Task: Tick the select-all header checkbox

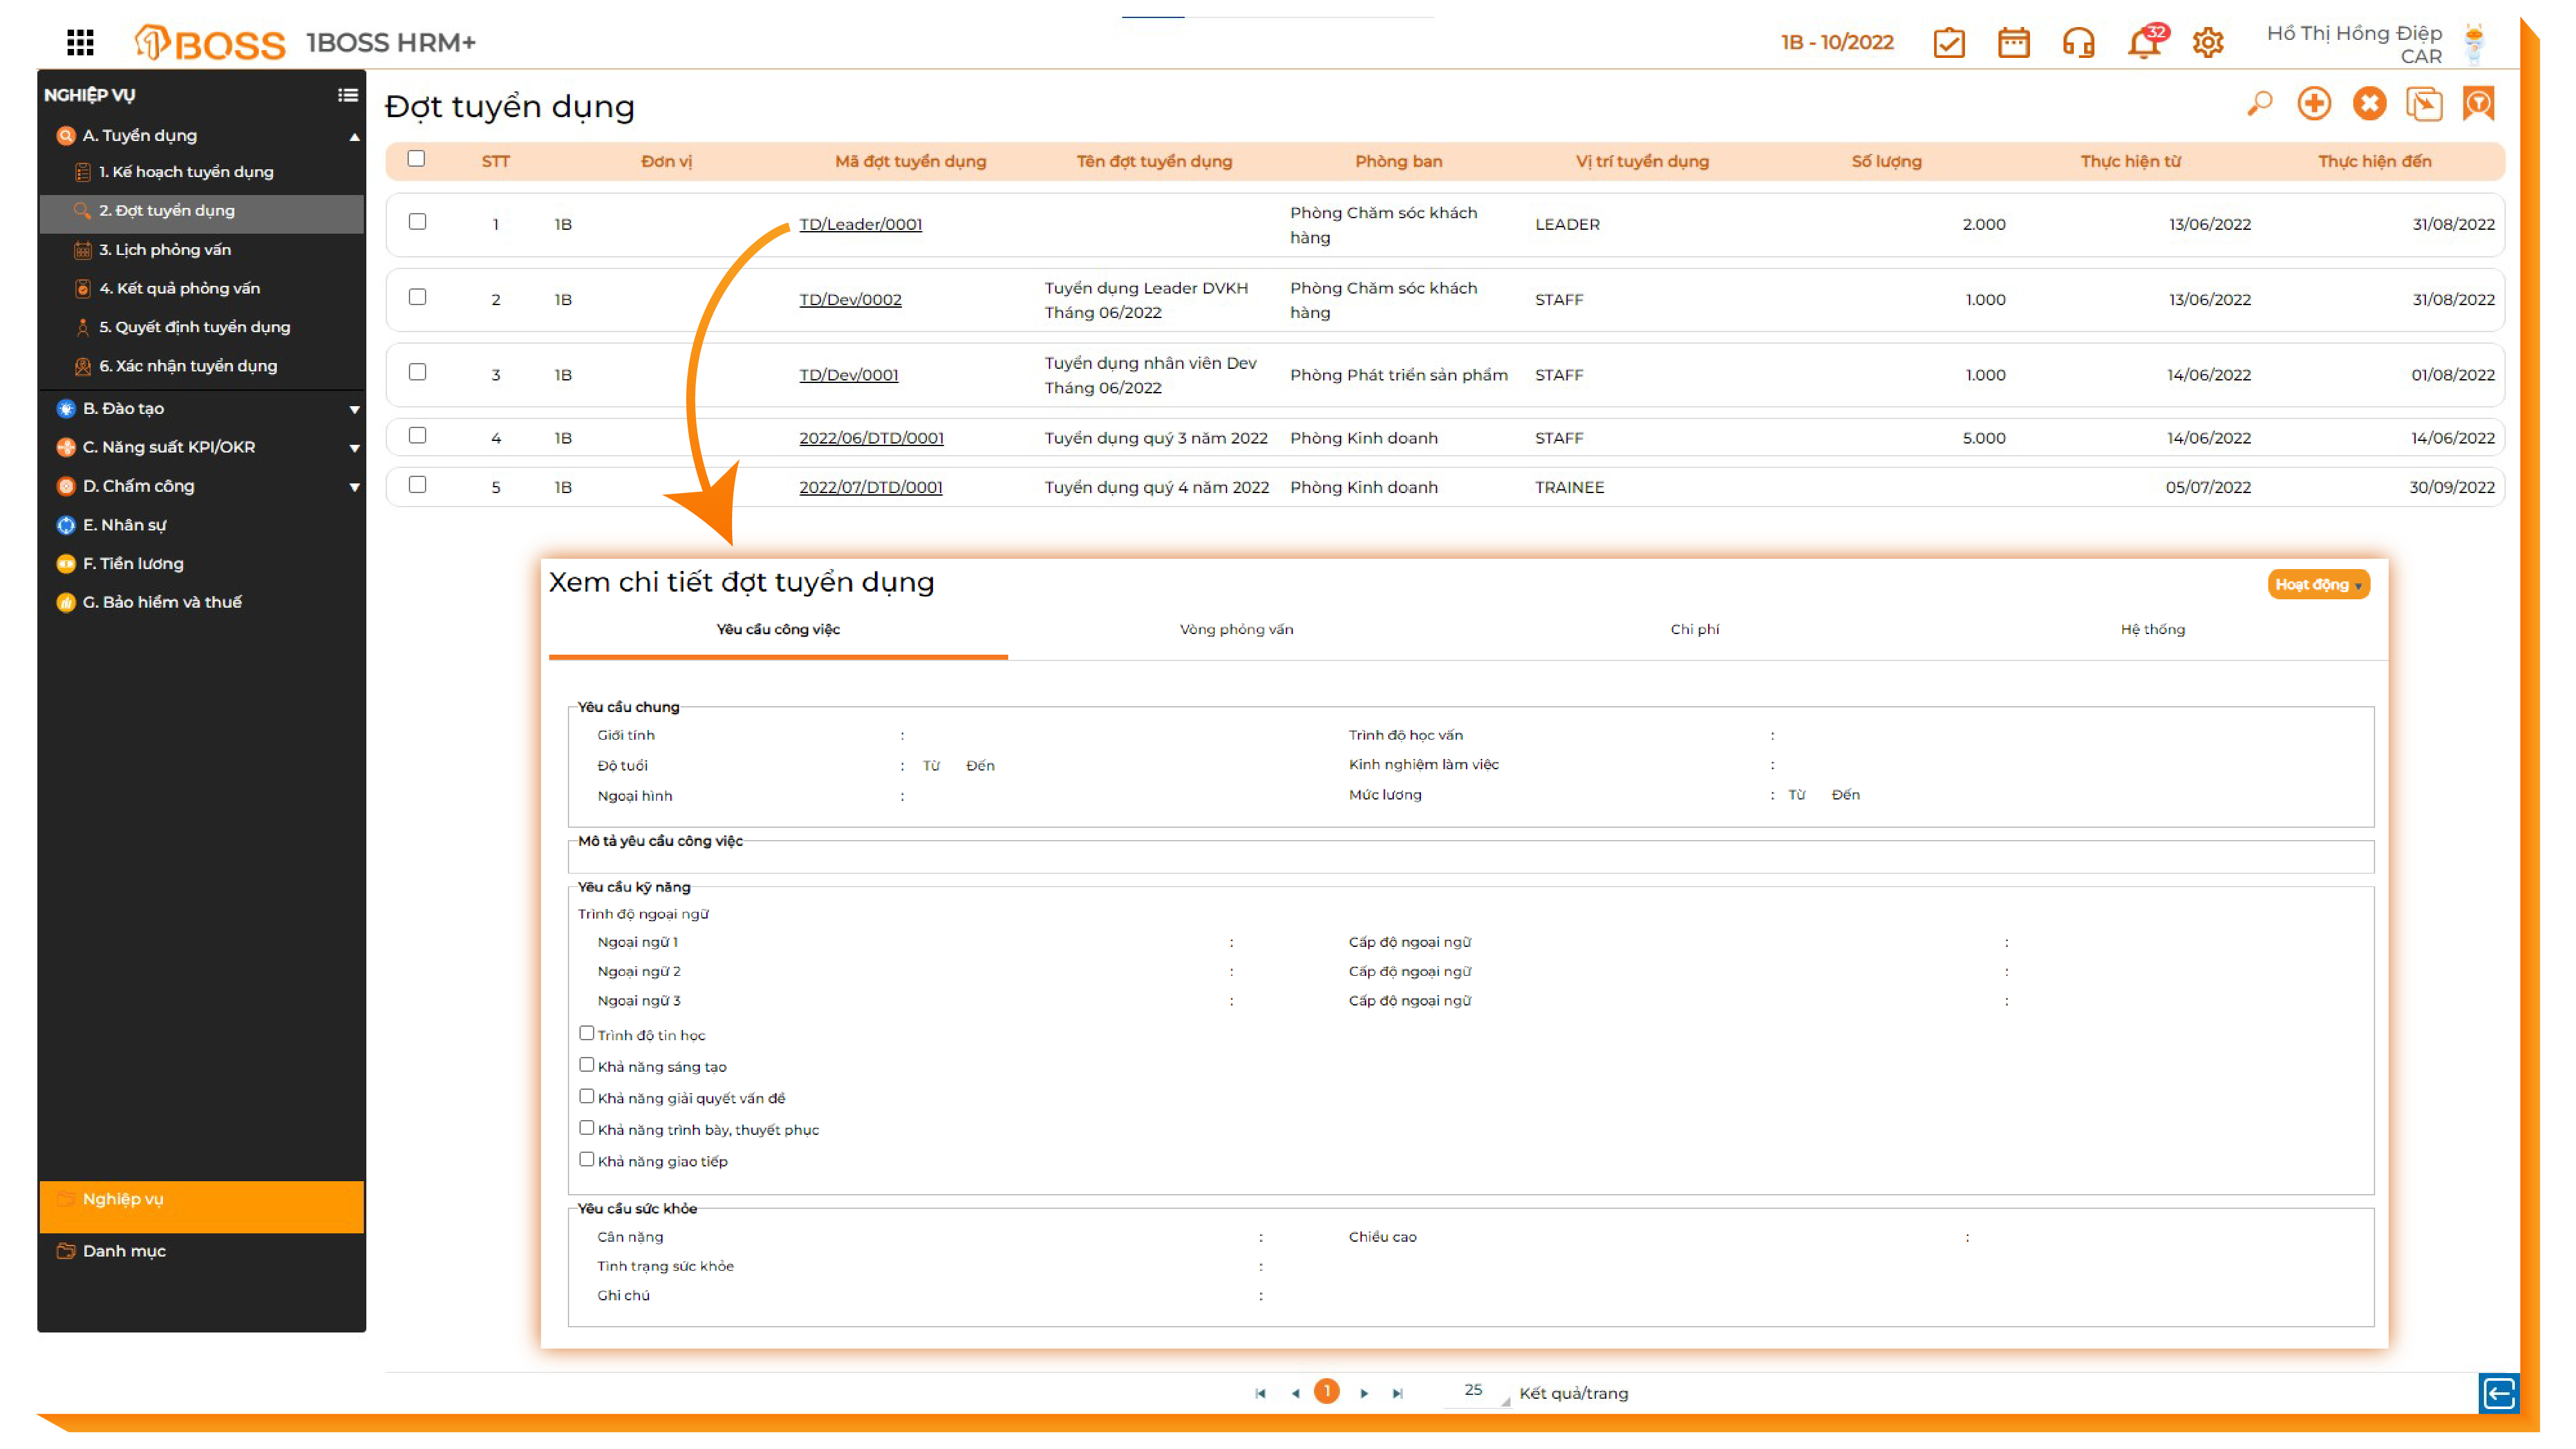Action: click(416, 158)
